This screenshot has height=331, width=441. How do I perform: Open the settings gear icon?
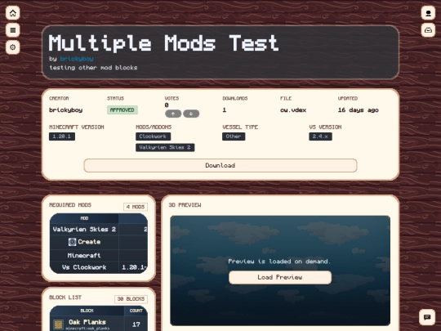pos(12,47)
